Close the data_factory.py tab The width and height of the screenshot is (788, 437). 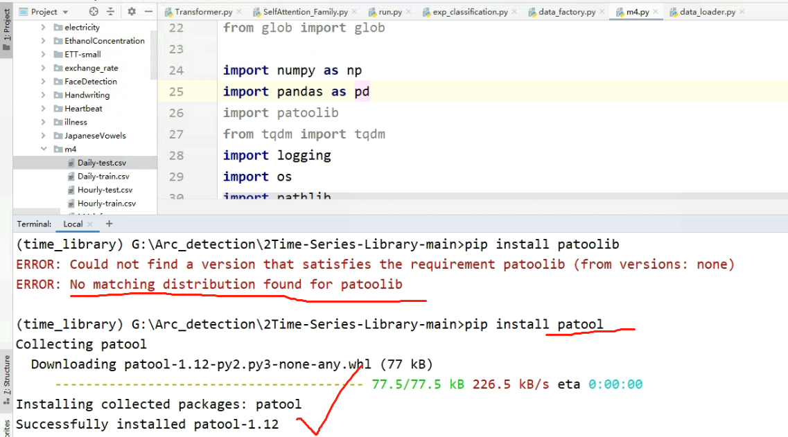pos(602,12)
